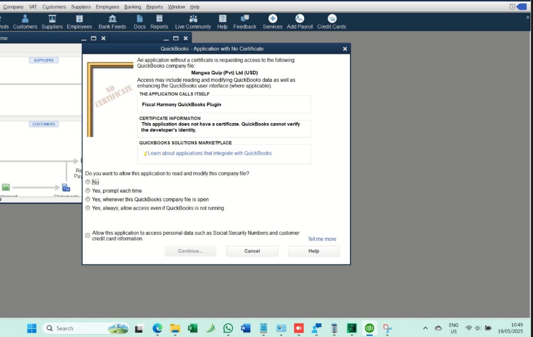Open the Customers menu
Viewport: 533px width, 337px height.
pyautogui.click(x=54, y=7)
